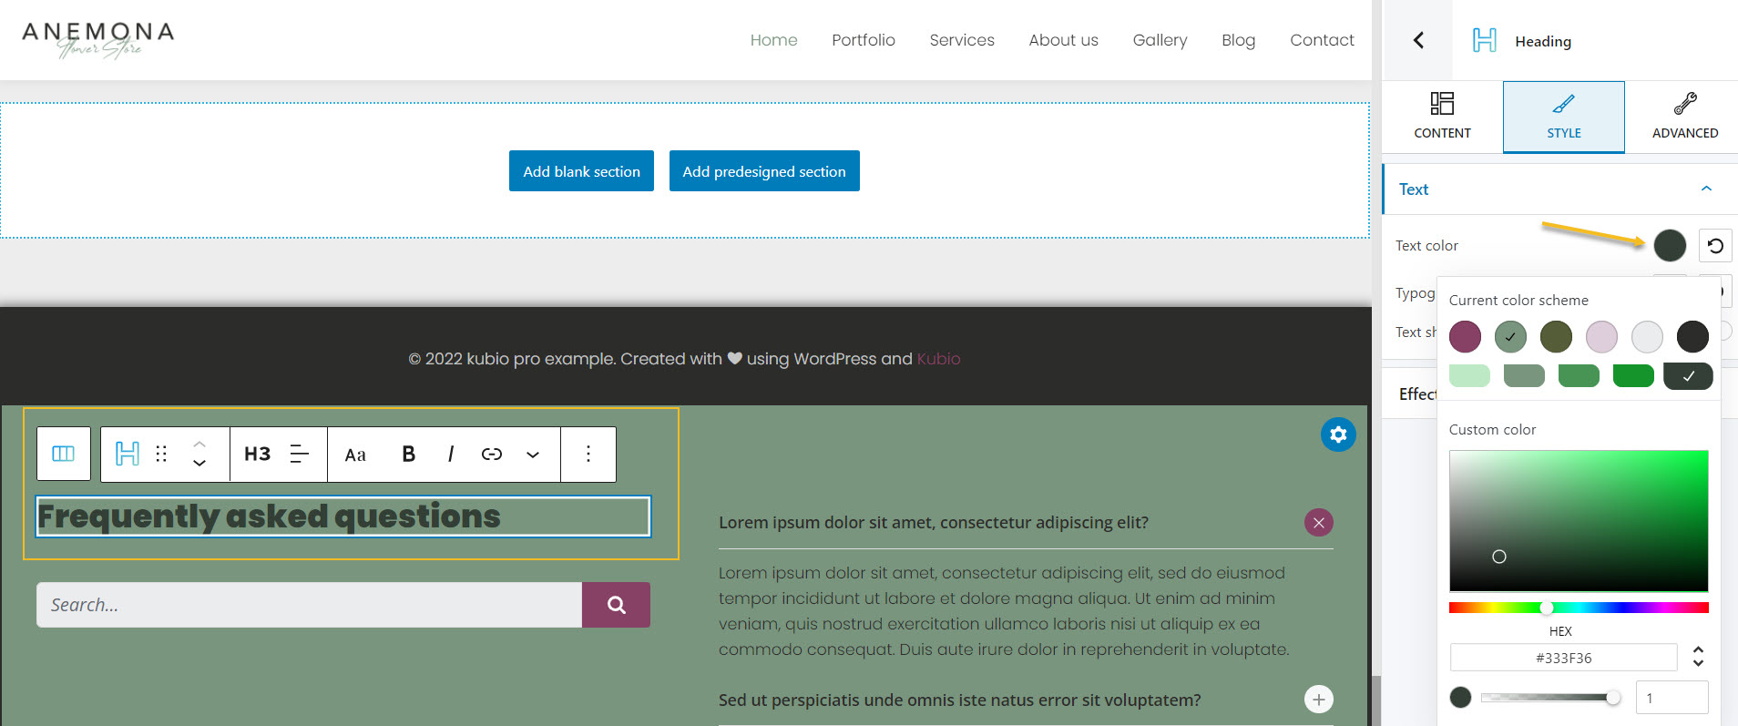Edit the opacity value field

coord(1672,698)
